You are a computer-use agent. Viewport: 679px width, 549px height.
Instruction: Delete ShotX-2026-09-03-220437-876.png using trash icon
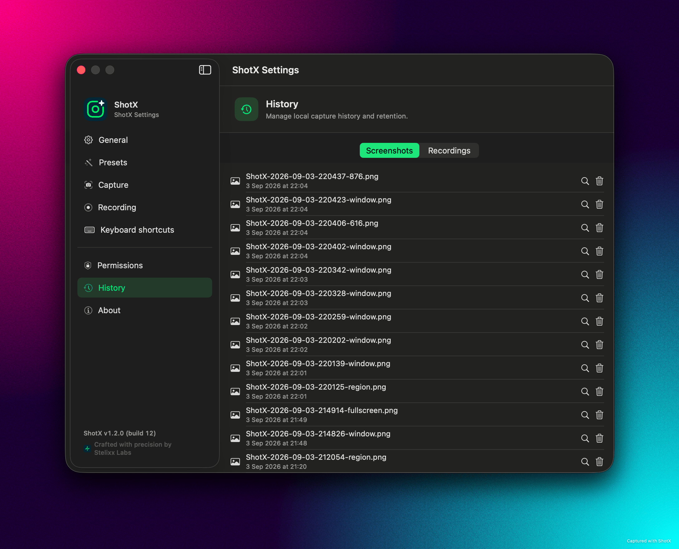[599, 181]
